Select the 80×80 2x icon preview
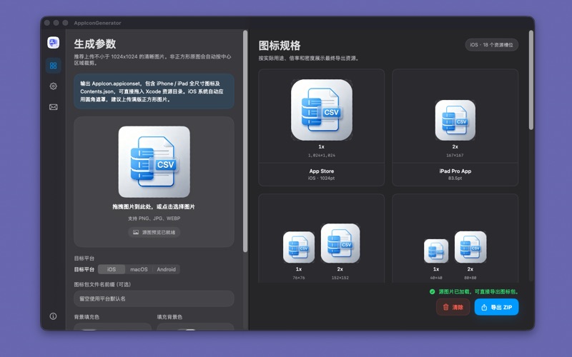This screenshot has height=357, width=572. (470, 247)
